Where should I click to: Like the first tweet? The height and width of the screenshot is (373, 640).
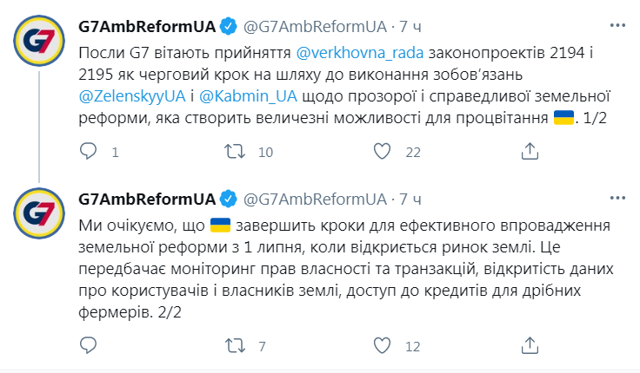(380, 153)
